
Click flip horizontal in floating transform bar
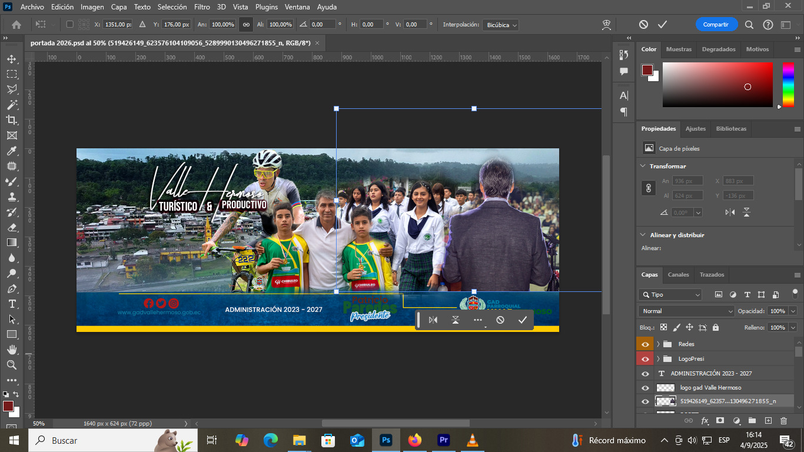click(x=433, y=320)
